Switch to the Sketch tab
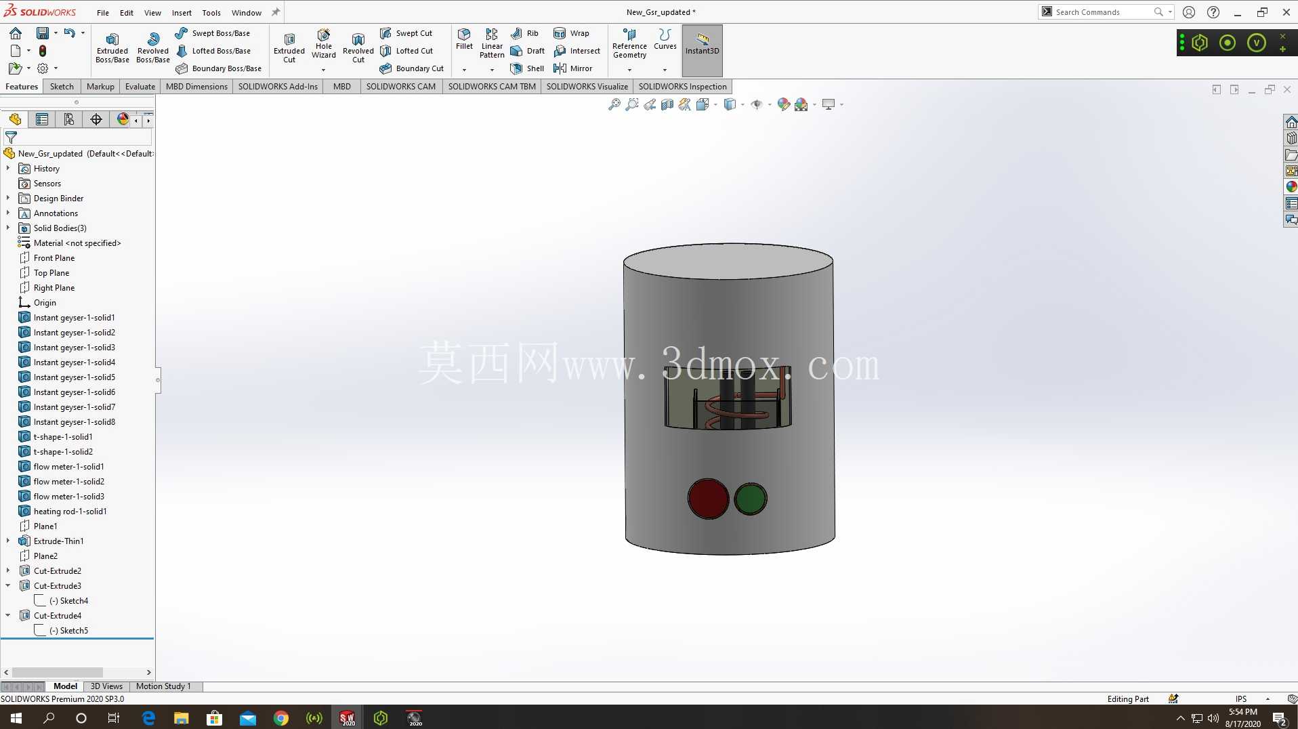The height and width of the screenshot is (729, 1298). click(62, 86)
